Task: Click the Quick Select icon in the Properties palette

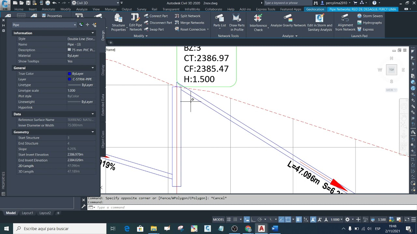Action: 94,25
